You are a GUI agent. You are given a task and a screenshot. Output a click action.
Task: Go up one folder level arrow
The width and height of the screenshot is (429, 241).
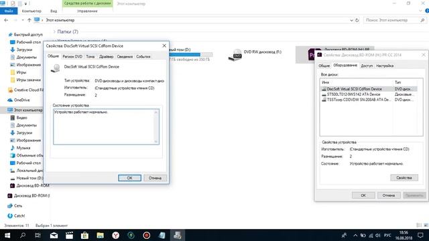pyautogui.click(x=29, y=20)
